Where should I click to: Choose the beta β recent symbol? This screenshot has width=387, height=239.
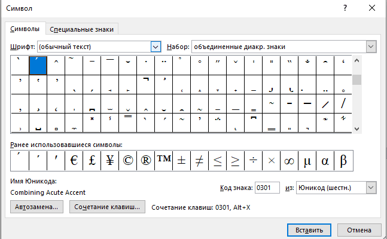pyautogui.click(x=343, y=161)
